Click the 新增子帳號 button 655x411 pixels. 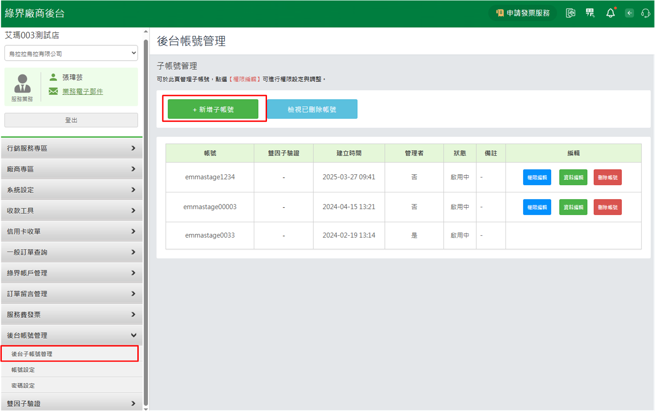213,110
